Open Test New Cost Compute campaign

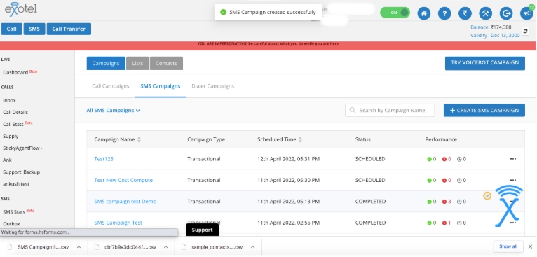[123, 180]
